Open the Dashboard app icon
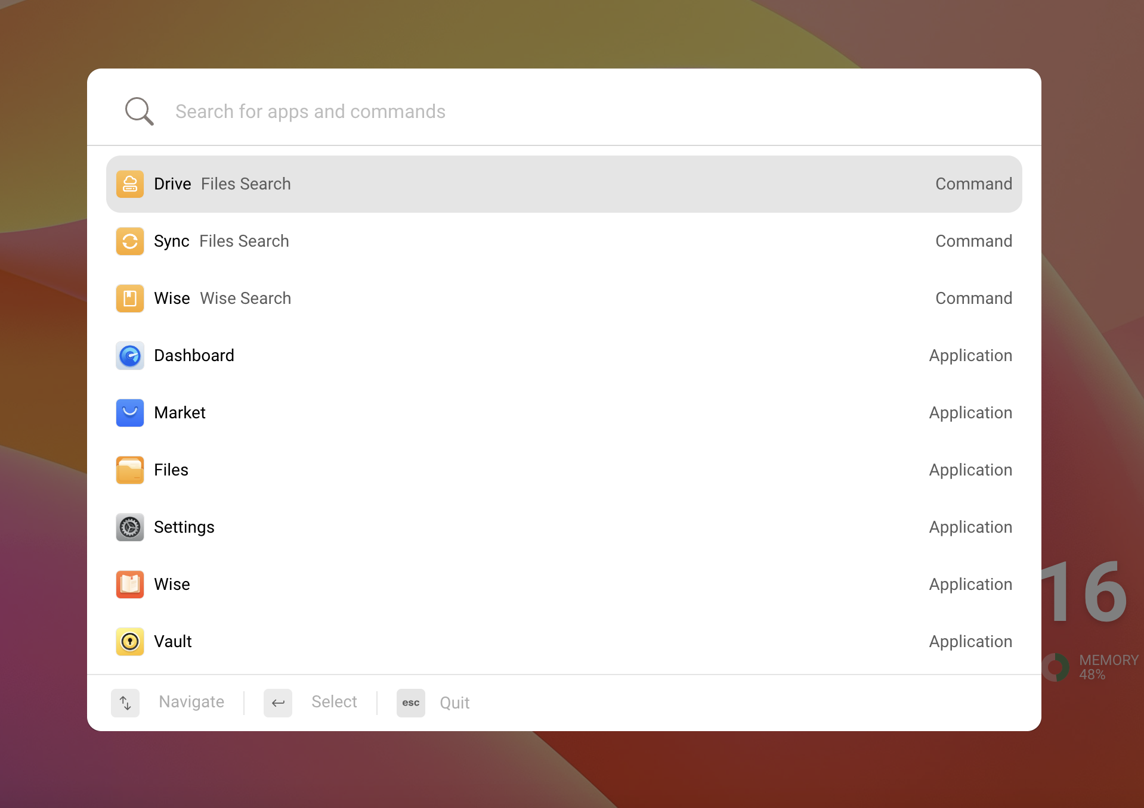The height and width of the screenshot is (808, 1144). click(130, 356)
